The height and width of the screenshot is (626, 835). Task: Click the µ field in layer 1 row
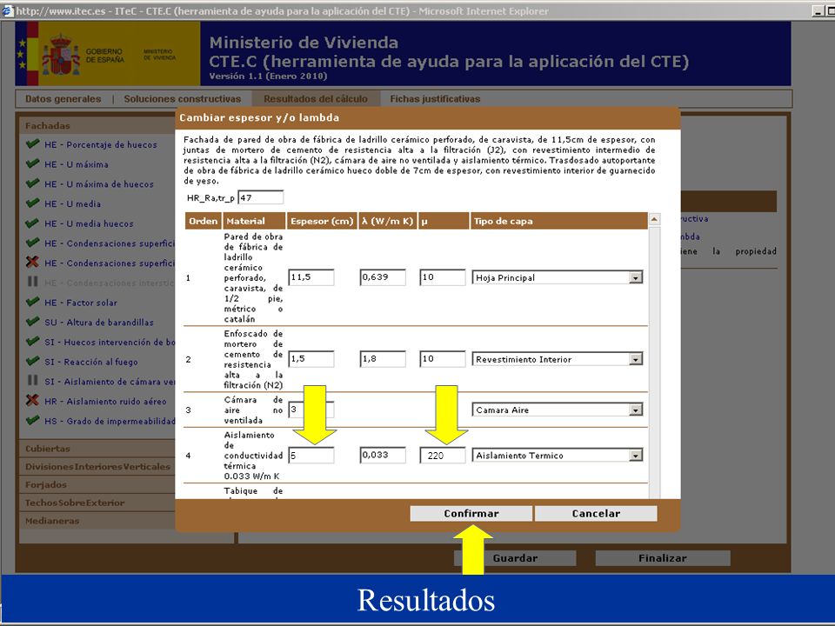coord(442,276)
